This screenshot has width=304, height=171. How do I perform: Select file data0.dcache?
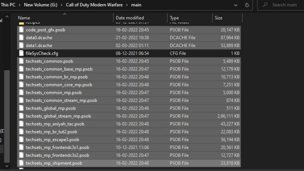coord(39,38)
